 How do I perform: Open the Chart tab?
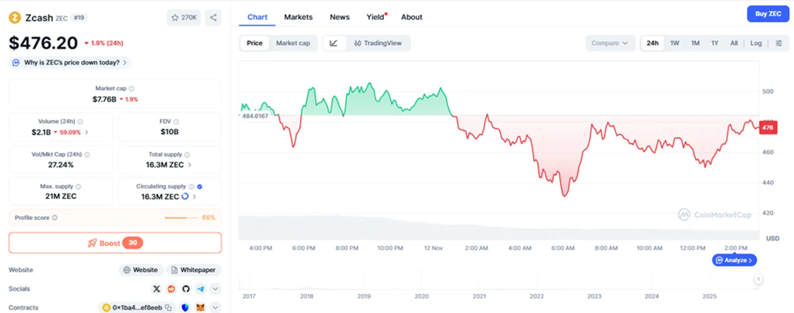258,17
